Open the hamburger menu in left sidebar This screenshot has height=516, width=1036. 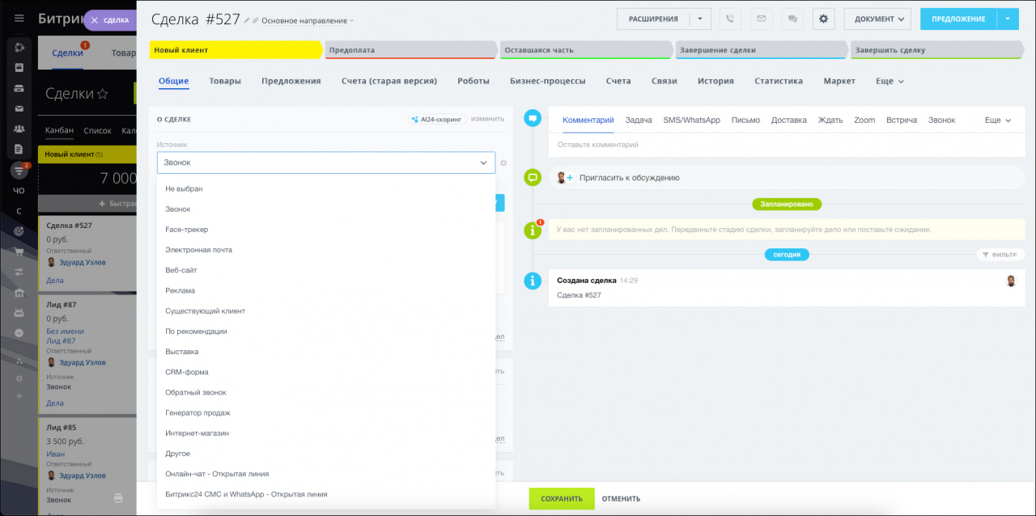click(19, 18)
